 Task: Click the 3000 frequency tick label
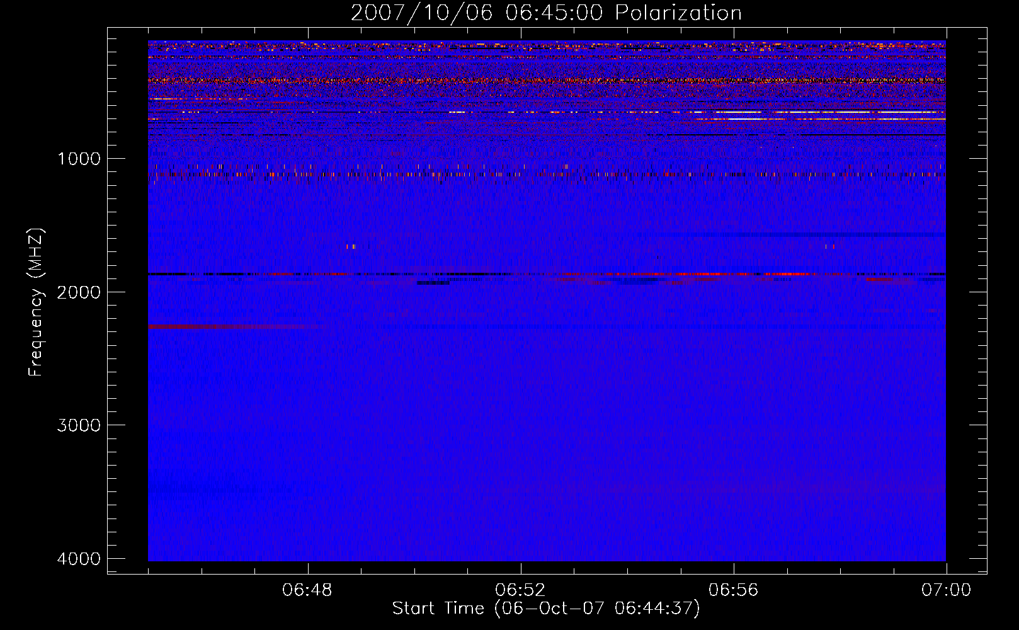(x=79, y=425)
